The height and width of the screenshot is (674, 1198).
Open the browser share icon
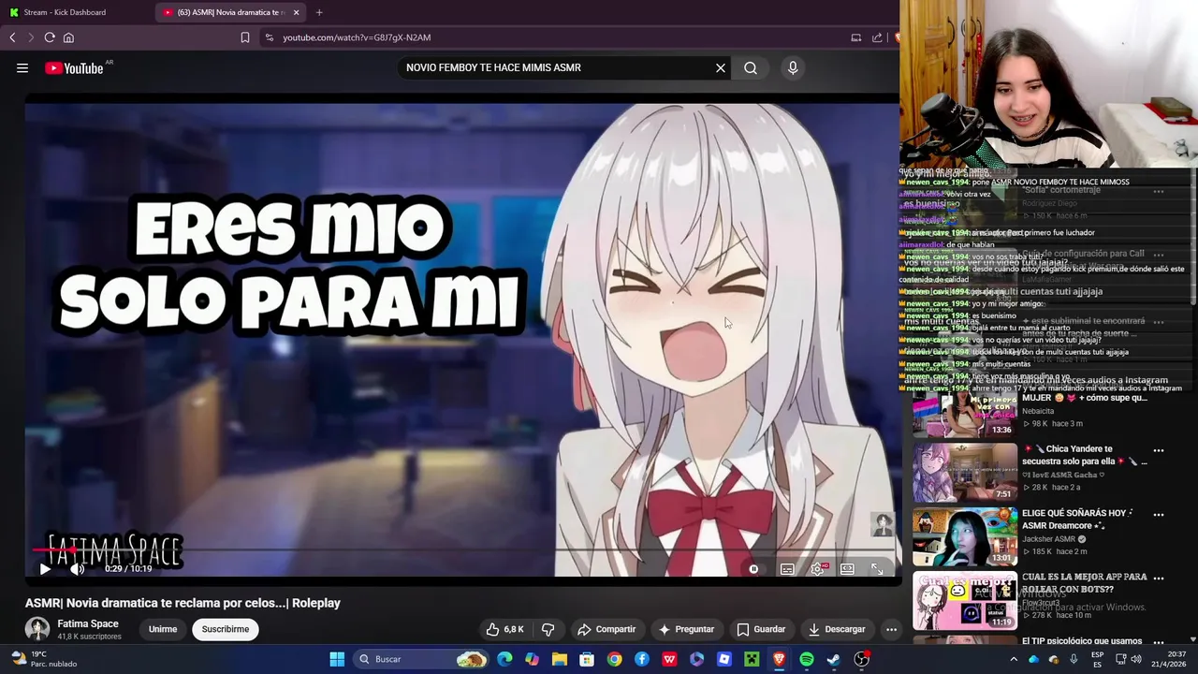pos(877,37)
